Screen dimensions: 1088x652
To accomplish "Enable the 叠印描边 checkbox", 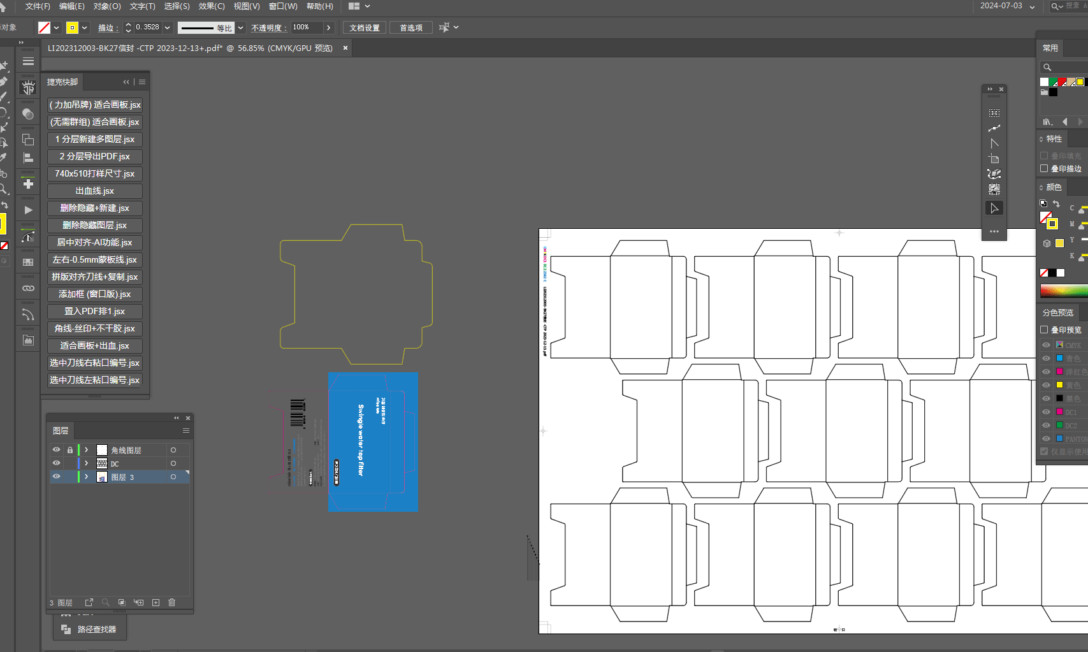I will pos(1044,169).
